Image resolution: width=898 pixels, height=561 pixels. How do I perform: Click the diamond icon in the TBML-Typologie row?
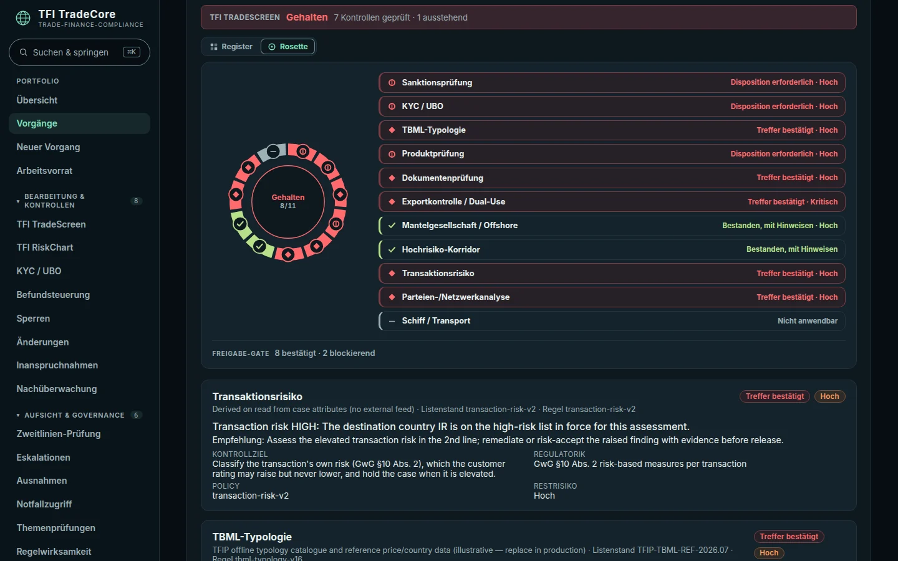tap(392, 130)
